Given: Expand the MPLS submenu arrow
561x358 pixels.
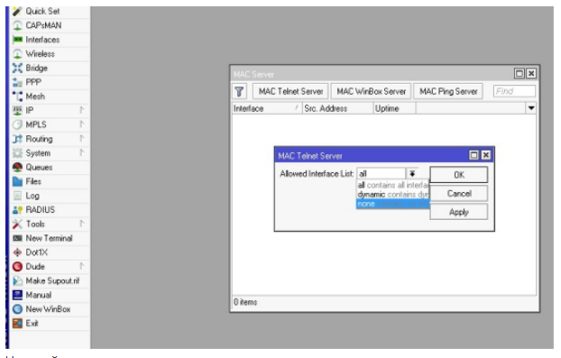Looking at the screenshot, I should point(81,124).
